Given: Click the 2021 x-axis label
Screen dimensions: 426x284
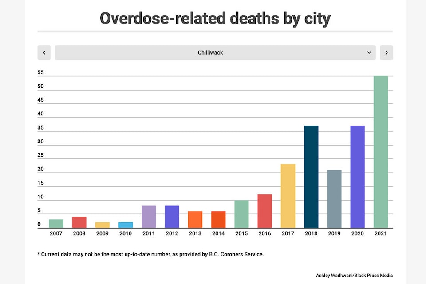Looking at the screenshot, I should point(381,233).
